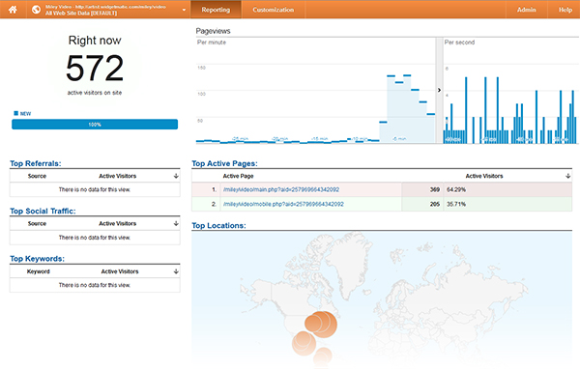Viewport: 580px width, 369px height.
Task: Click the large orange map location bubble
Action: 321,324
